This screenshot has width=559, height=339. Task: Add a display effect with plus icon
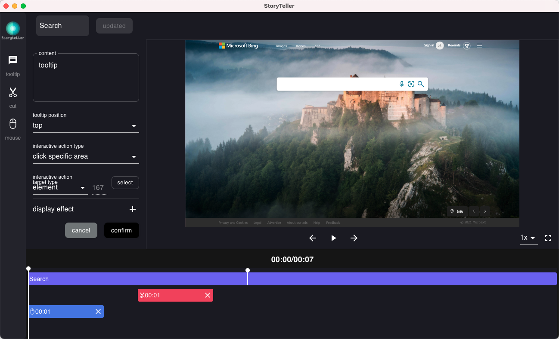[x=133, y=209]
